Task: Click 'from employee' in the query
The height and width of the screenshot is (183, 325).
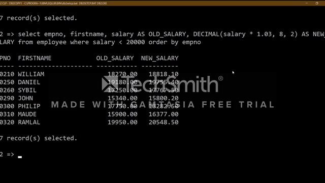Action: [42, 42]
